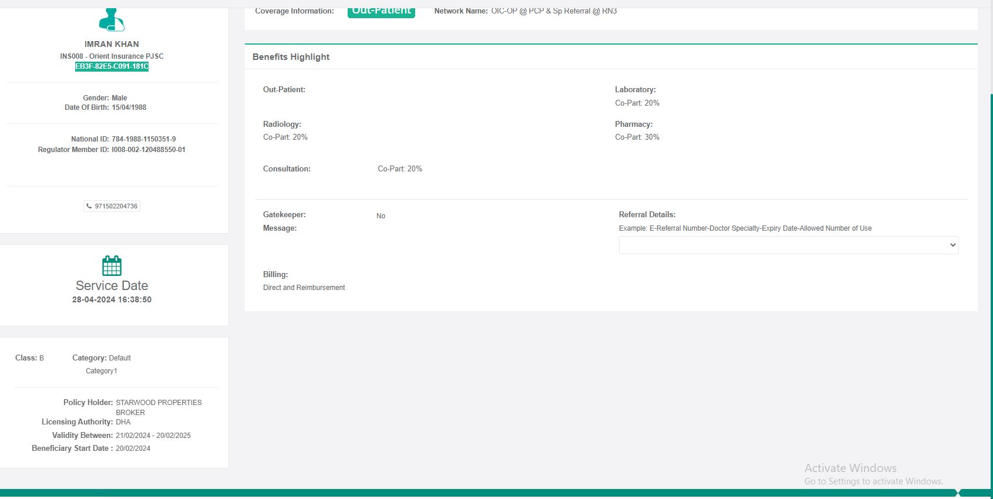
Task: Click the Network Name value text
Action: (554, 11)
